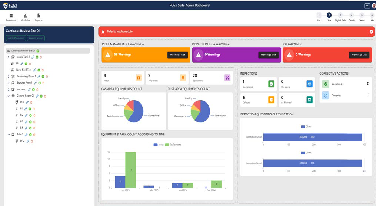Add an item under Storage Area 1

click(40, 83)
